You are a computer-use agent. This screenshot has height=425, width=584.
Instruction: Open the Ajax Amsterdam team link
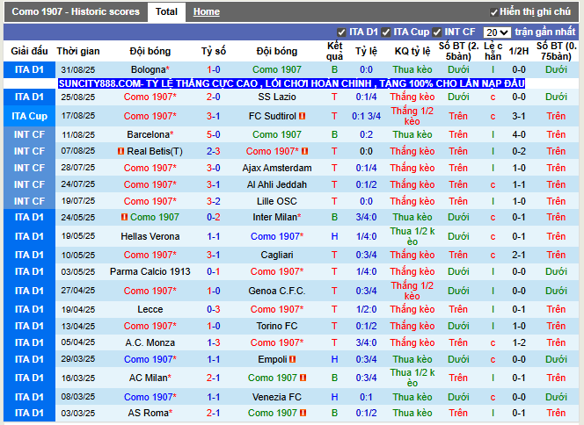277,168
